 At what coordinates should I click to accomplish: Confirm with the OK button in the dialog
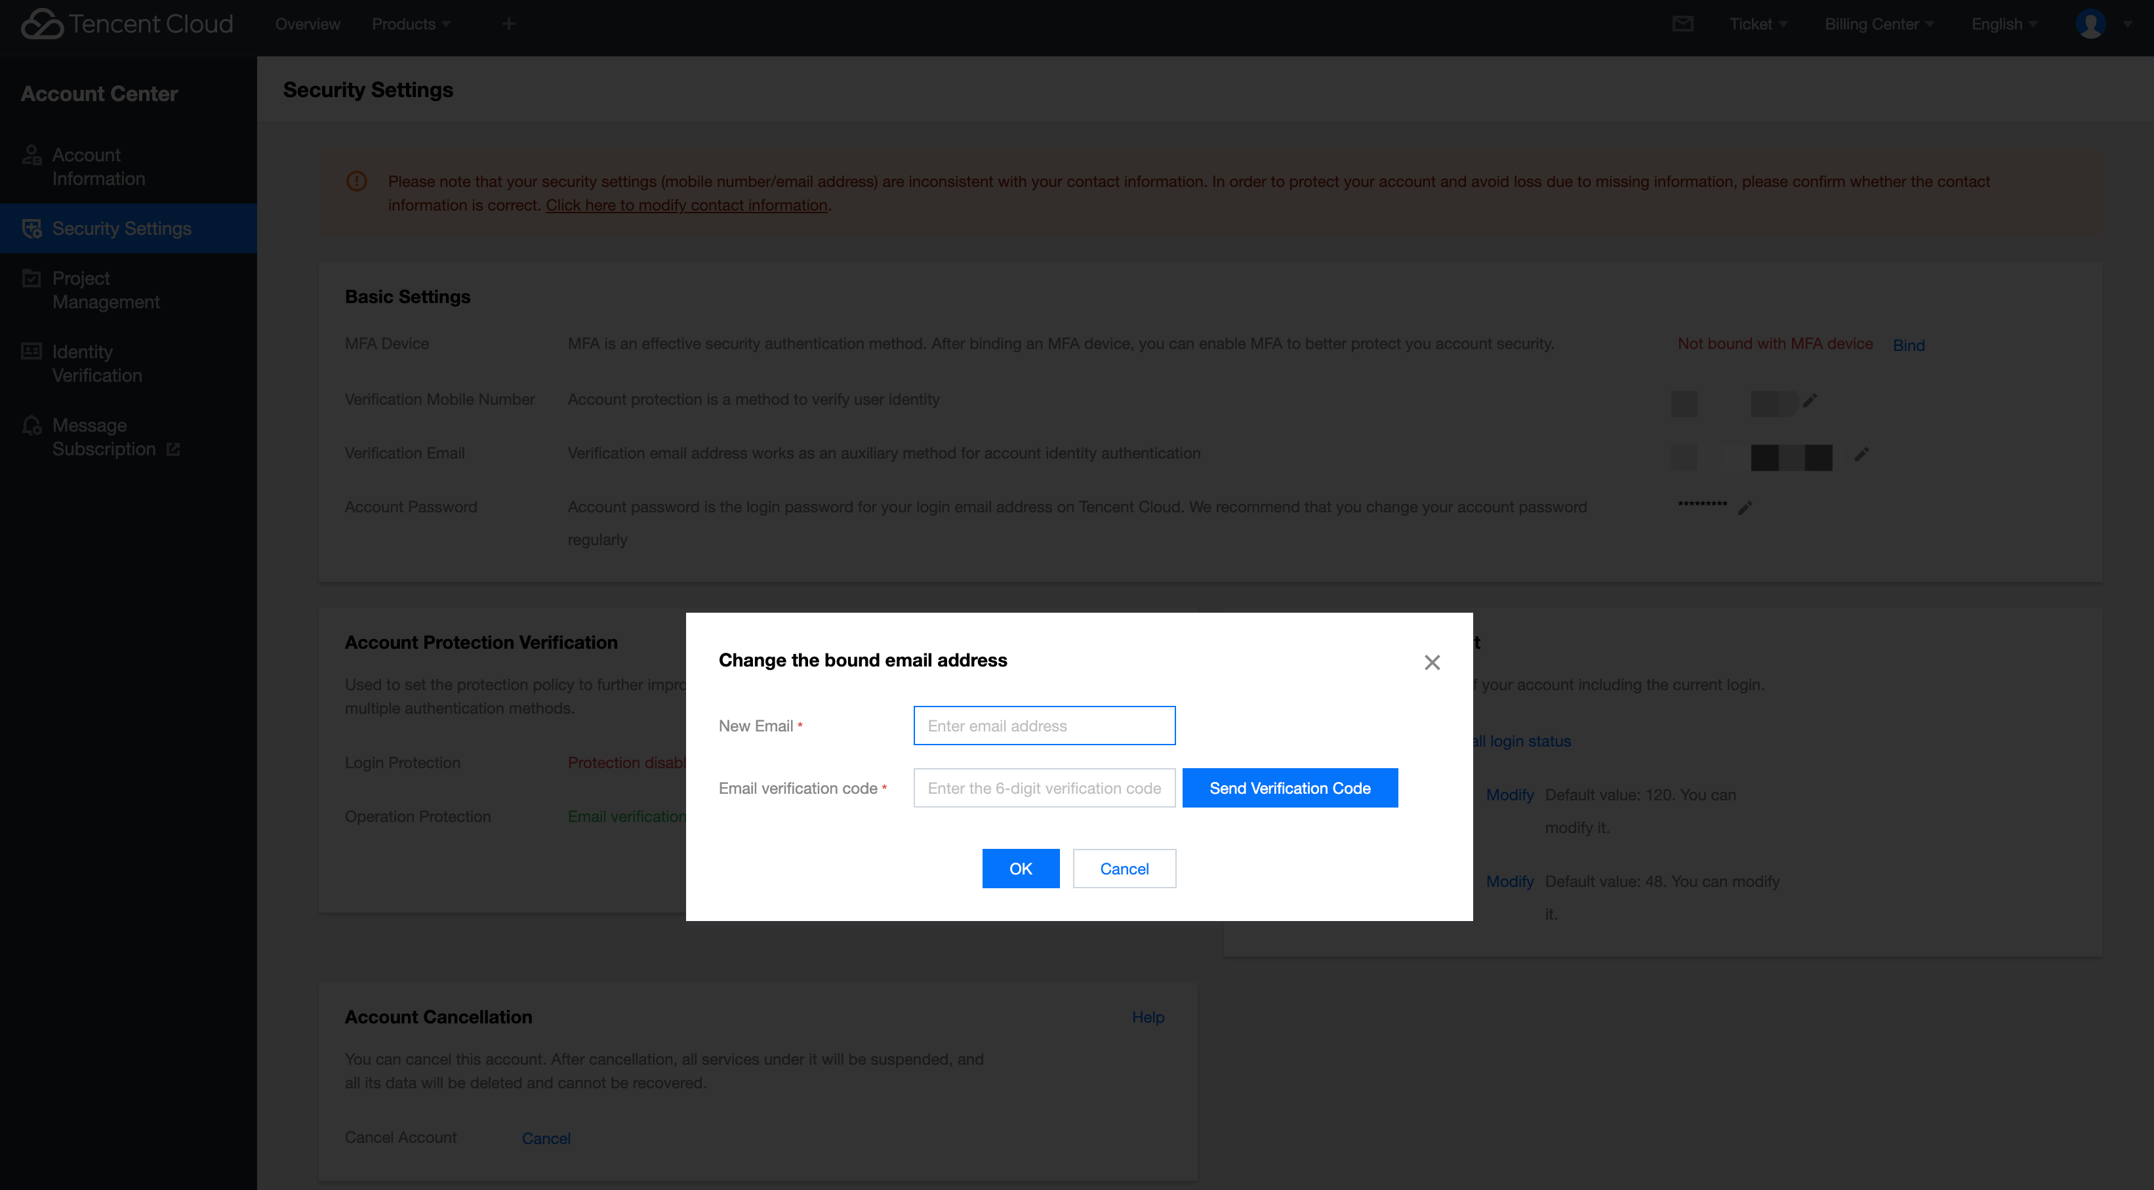coord(1020,868)
